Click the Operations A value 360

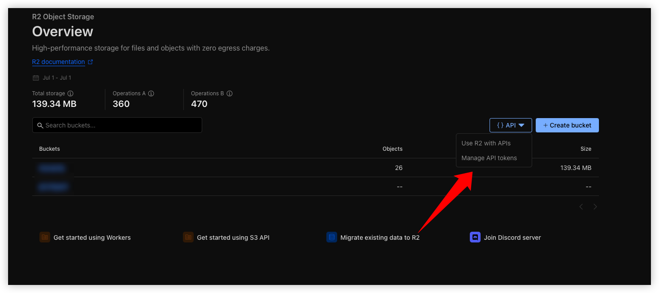(121, 104)
